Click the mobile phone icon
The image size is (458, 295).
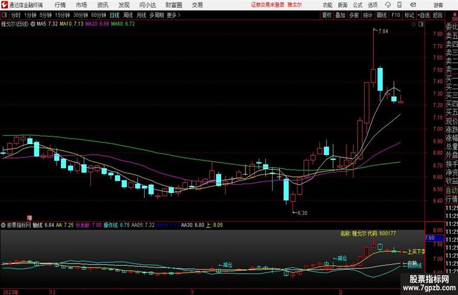[x=400, y=5]
